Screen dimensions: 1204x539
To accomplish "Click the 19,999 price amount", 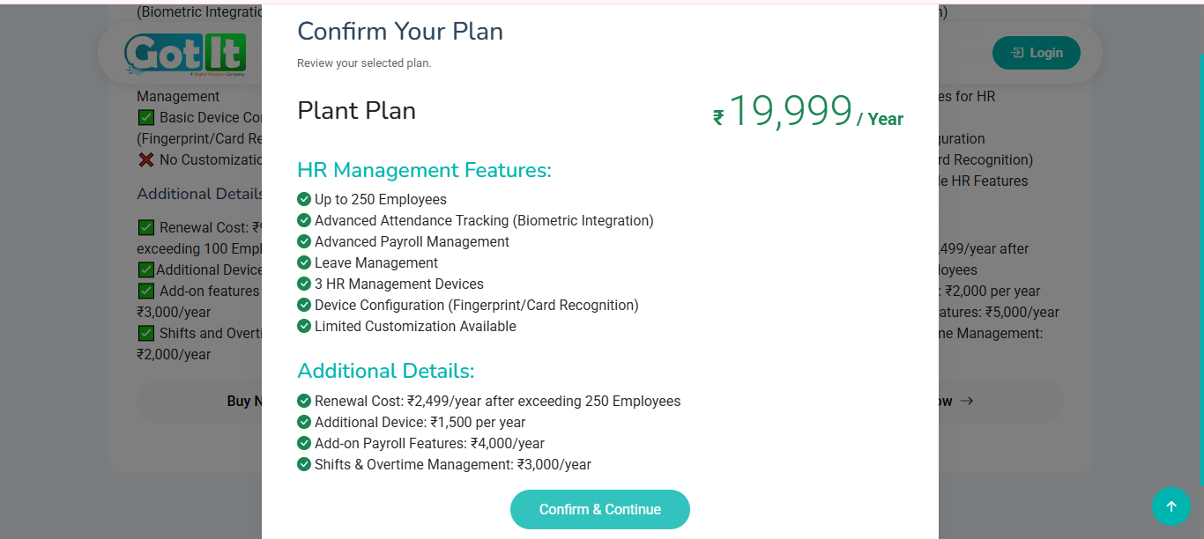I will [x=791, y=112].
